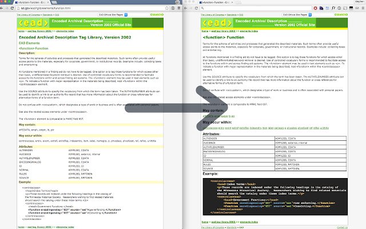The width and height of the screenshot is (366, 229).
Task: Click the dark blue extension icon in right toolbar
Action: point(321,8)
